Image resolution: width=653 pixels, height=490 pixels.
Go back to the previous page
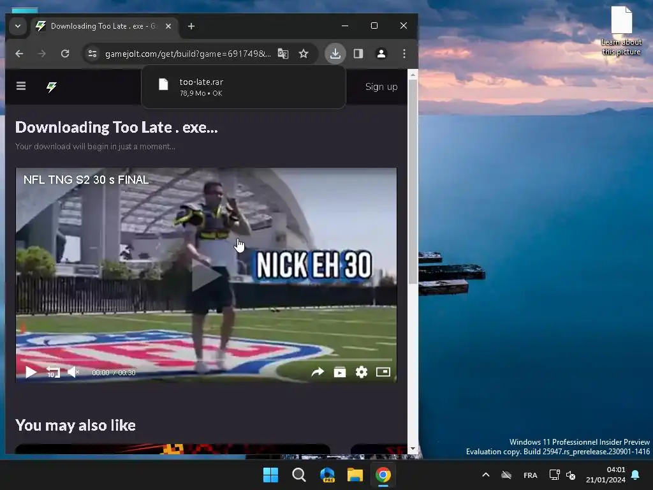point(19,54)
